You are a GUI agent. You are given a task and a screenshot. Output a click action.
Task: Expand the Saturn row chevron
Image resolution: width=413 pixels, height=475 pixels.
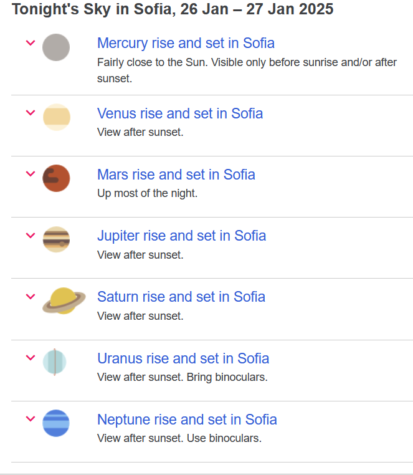click(x=30, y=296)
